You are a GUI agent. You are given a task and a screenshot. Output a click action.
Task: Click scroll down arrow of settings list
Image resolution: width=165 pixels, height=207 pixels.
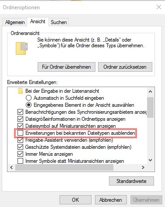point(150,160)
